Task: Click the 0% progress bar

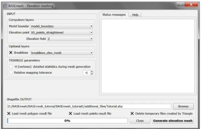Action: click(67, 121)
